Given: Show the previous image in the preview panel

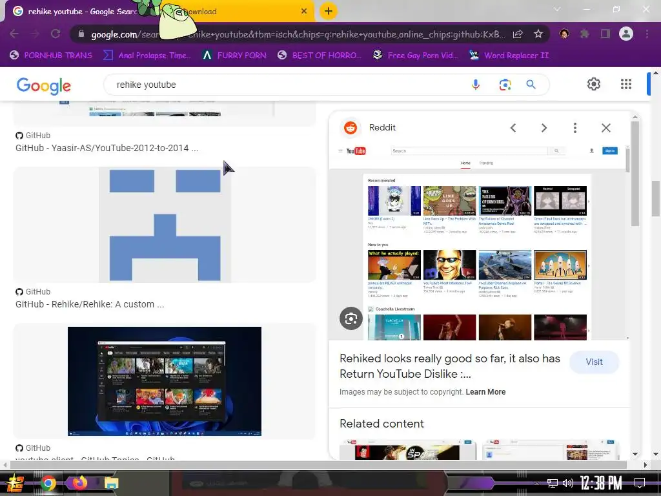Looking at the screenshot, I should (x=513, y=128).
